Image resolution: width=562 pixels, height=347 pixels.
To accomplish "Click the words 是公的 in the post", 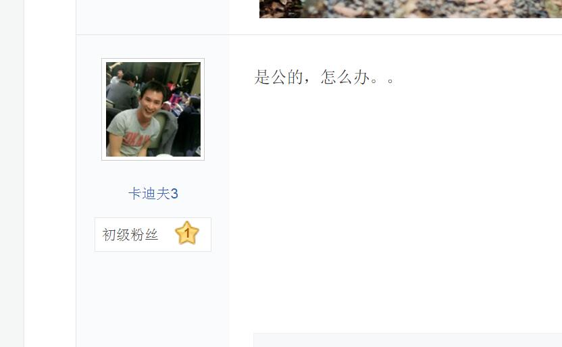I will pyautogui.click(x=278, y=77).
